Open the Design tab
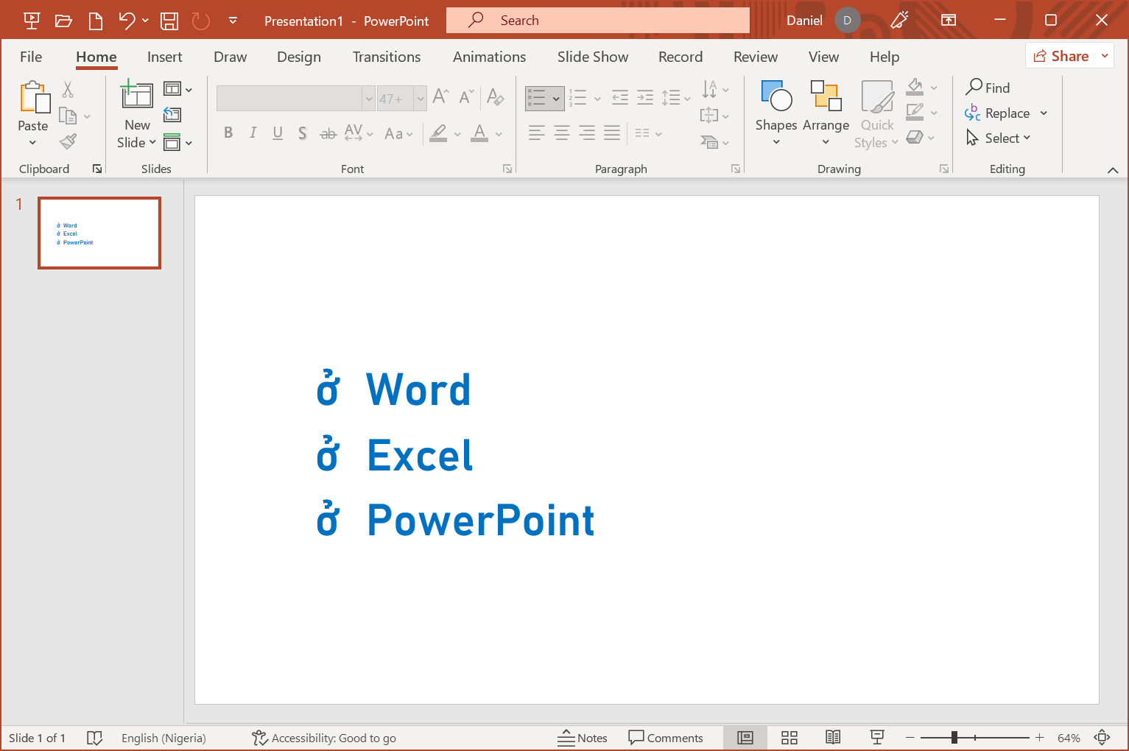 (x=298, y=57)
